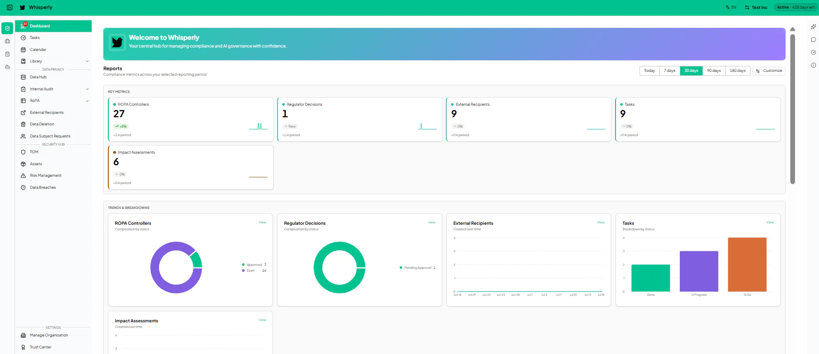
Task: Expand the Internal Audit submenu chevron
Action: click(87, 89)
